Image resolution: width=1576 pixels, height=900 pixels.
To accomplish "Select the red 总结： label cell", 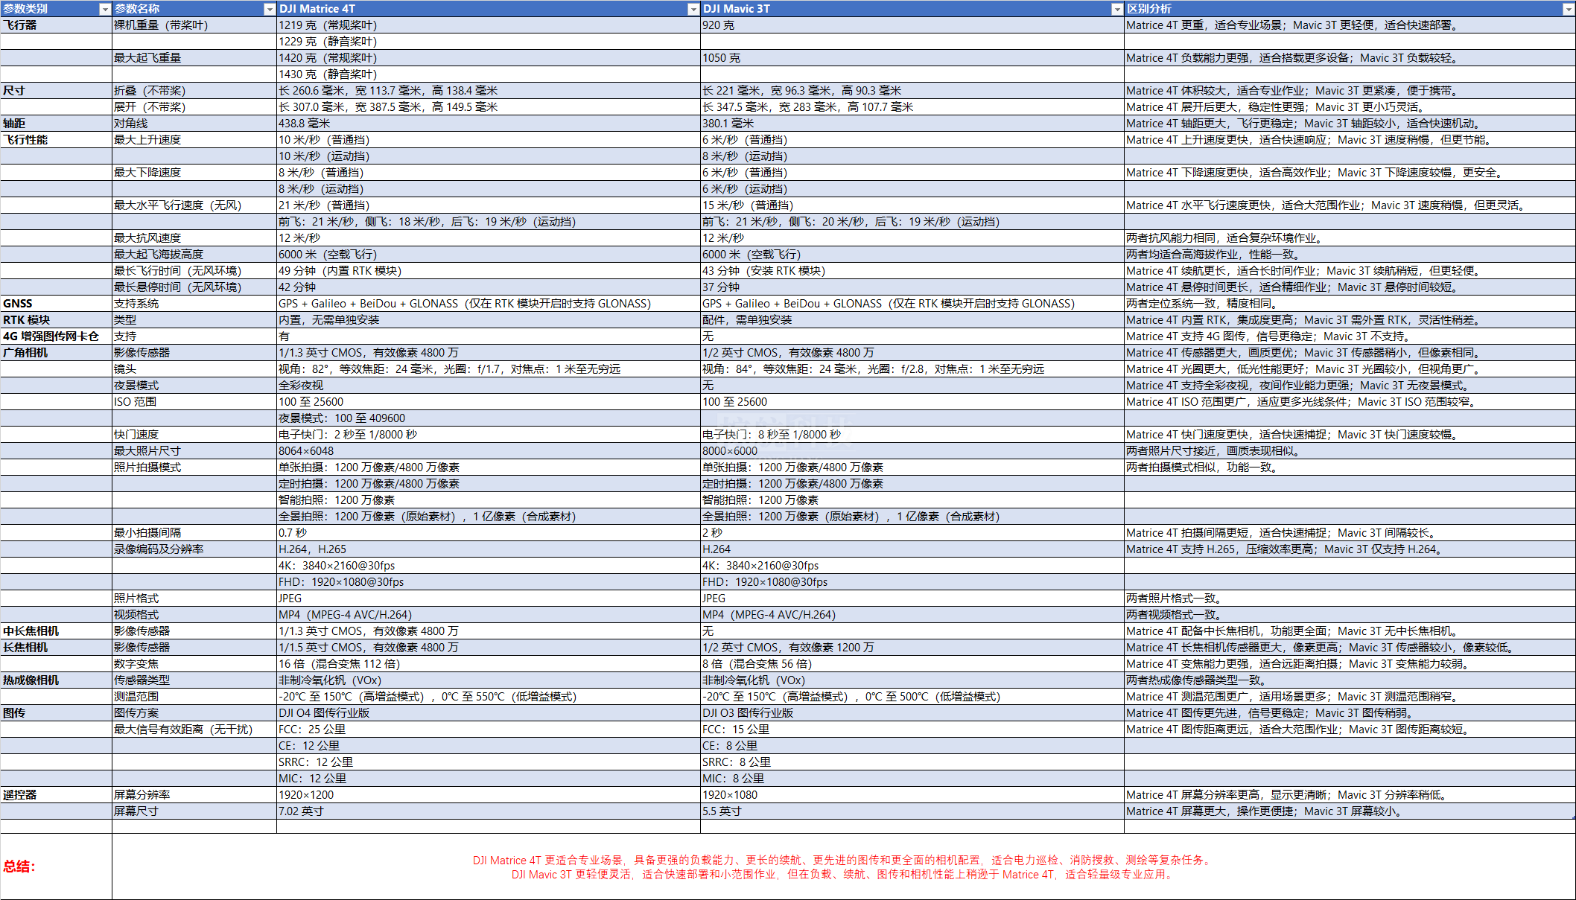I will tap(56, 867).
